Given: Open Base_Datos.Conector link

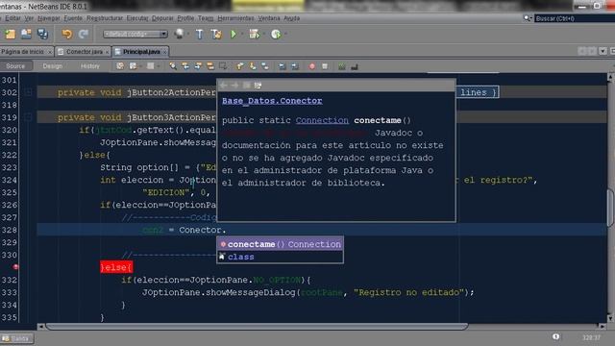Looking at the screenshot, I should click(272, 101).
